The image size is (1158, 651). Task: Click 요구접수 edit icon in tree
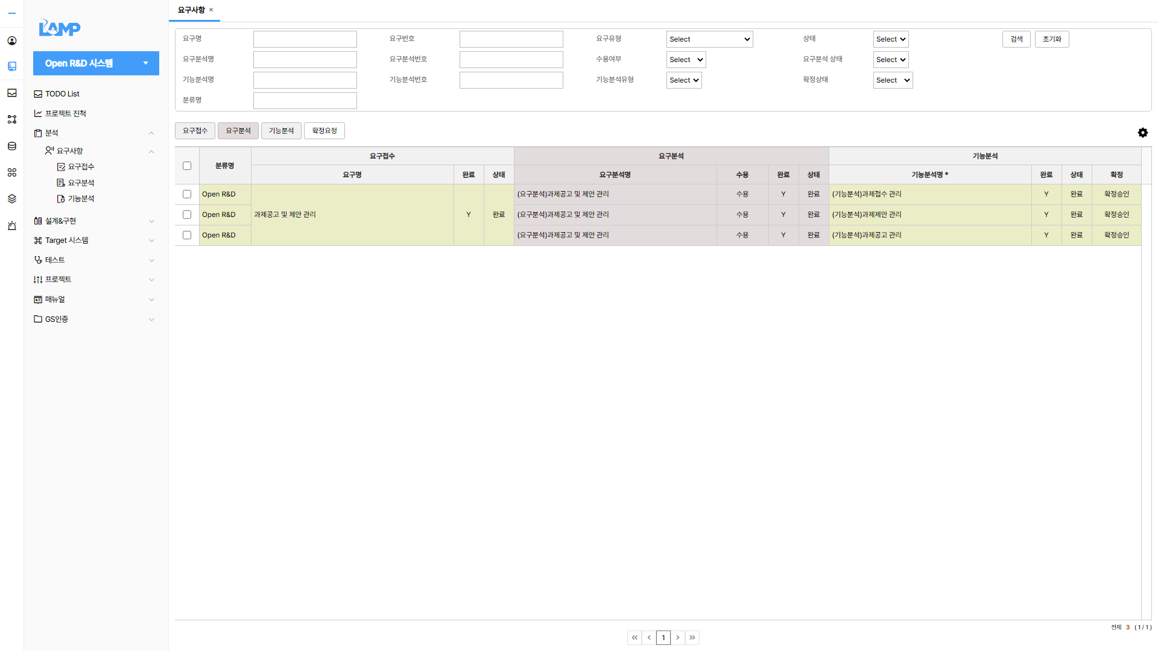[x=61, y=167]
